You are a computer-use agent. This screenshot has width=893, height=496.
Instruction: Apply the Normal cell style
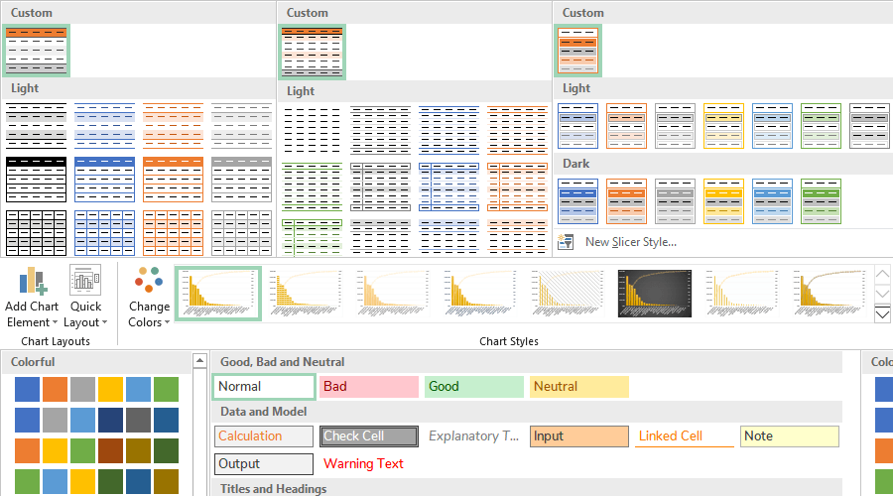pos(264,387)
